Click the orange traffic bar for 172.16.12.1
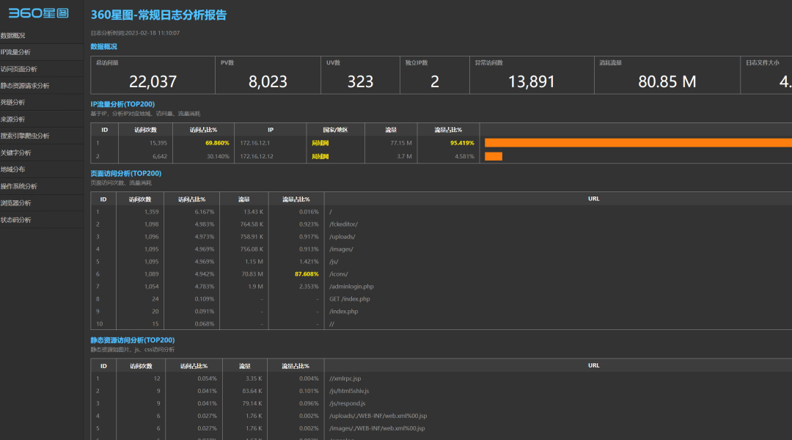 pyautogui.click(x=639, y=143)
